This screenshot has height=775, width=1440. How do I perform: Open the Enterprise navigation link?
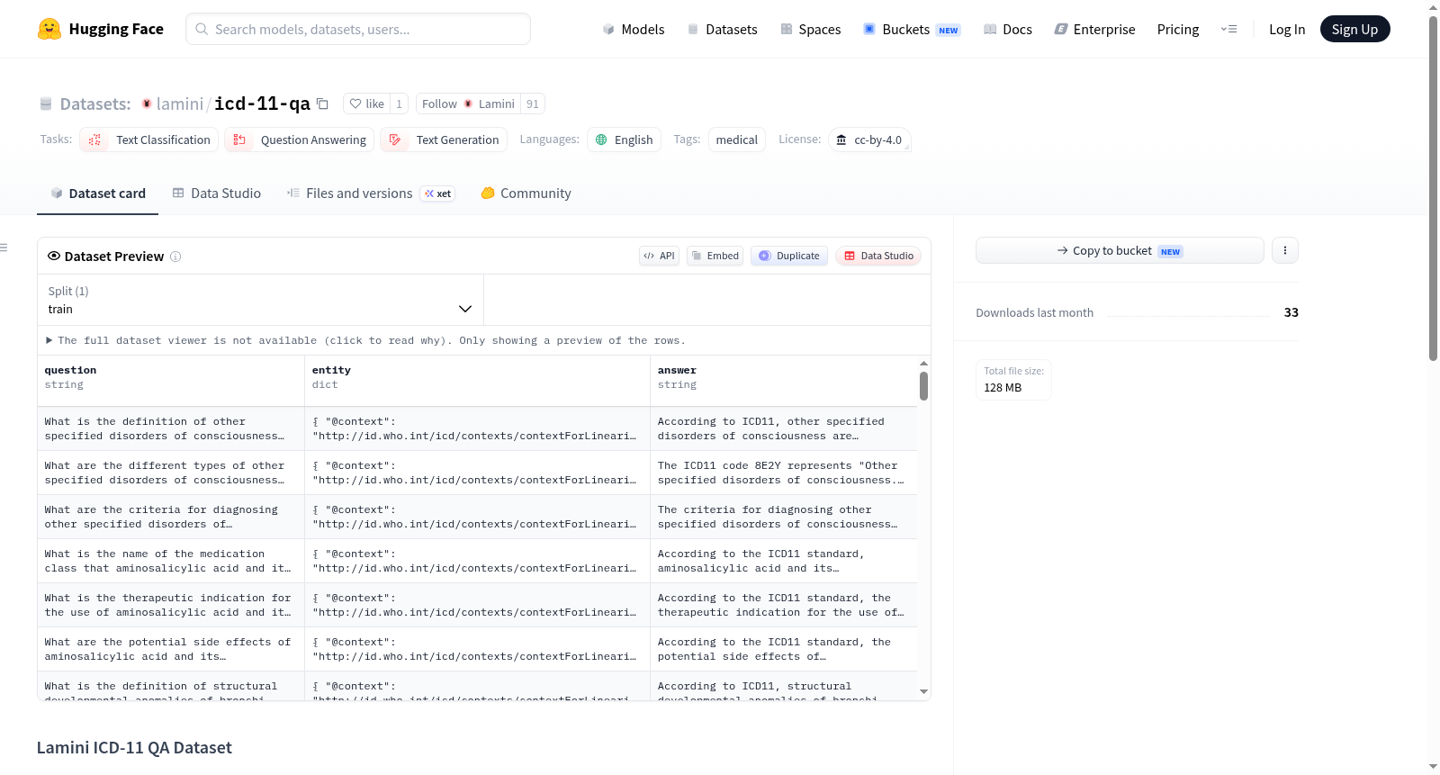[1094, 29]
